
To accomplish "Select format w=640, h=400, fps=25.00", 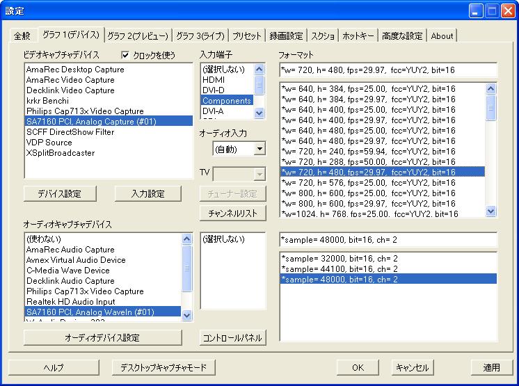I will (383, 109).
